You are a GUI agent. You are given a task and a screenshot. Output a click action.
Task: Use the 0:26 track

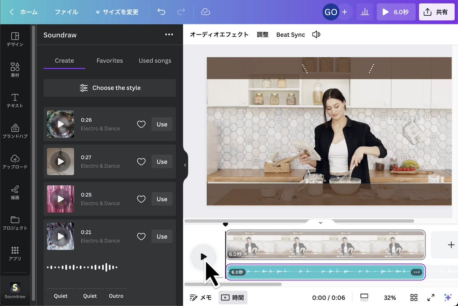162,124
